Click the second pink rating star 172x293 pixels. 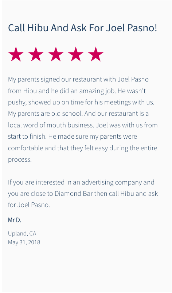click(x=36, y=54)
